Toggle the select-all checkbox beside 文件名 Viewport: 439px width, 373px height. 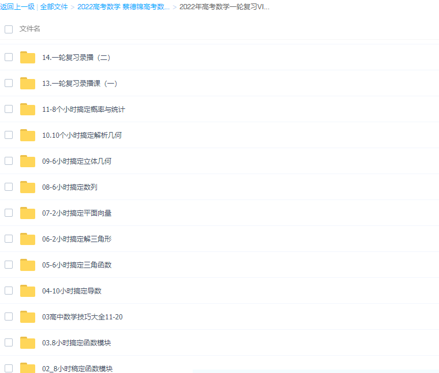coord(9,29)
